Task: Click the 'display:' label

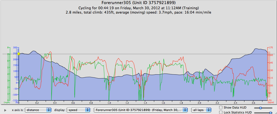Action: click(60, 110)
